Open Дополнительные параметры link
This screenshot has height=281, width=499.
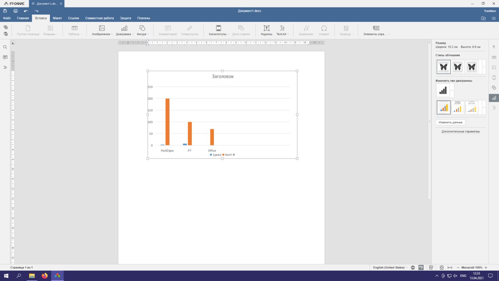[460, 132]
